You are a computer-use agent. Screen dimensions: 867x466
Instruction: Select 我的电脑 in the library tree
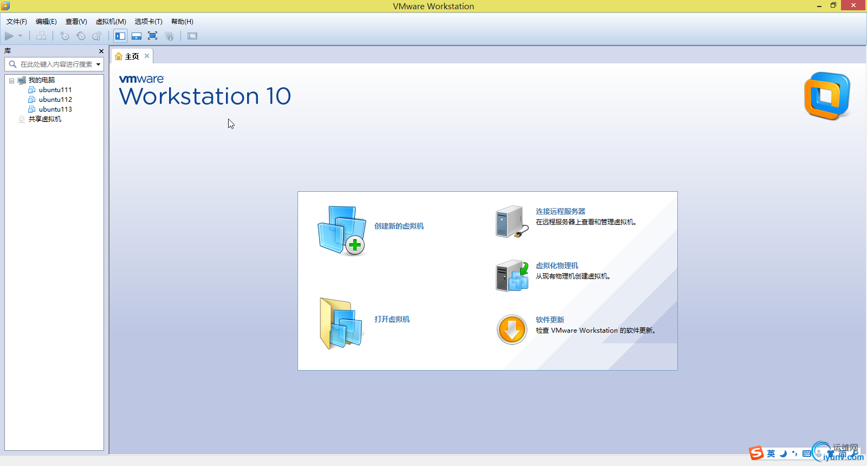click(x=42, y=80)
